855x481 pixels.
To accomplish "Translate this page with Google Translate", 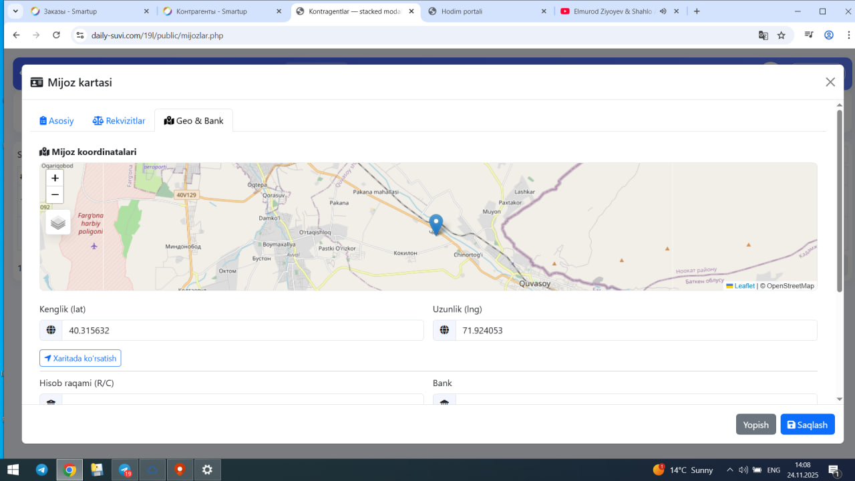I will (763, 35).
